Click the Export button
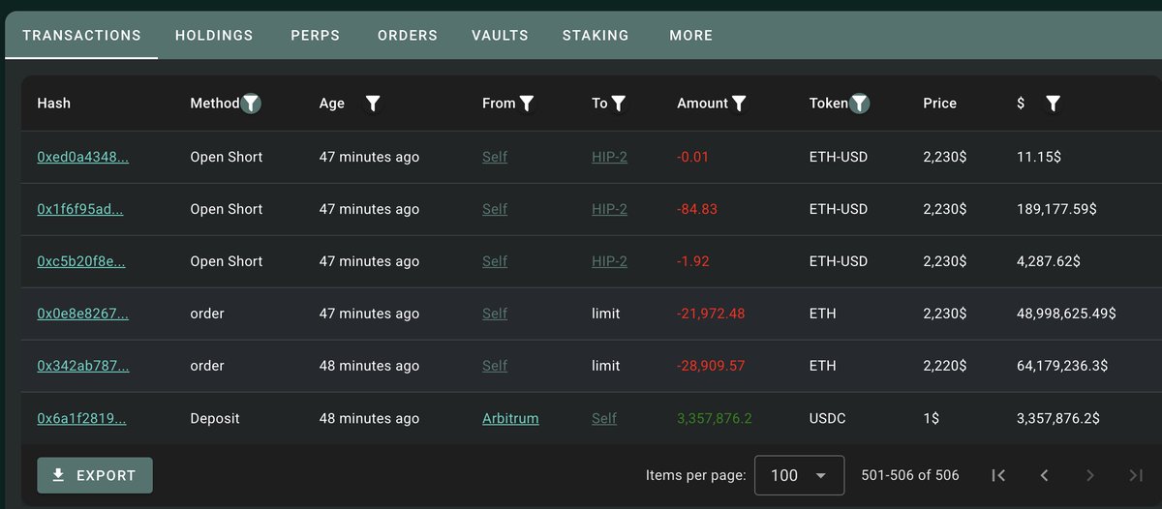 [95, 475]
